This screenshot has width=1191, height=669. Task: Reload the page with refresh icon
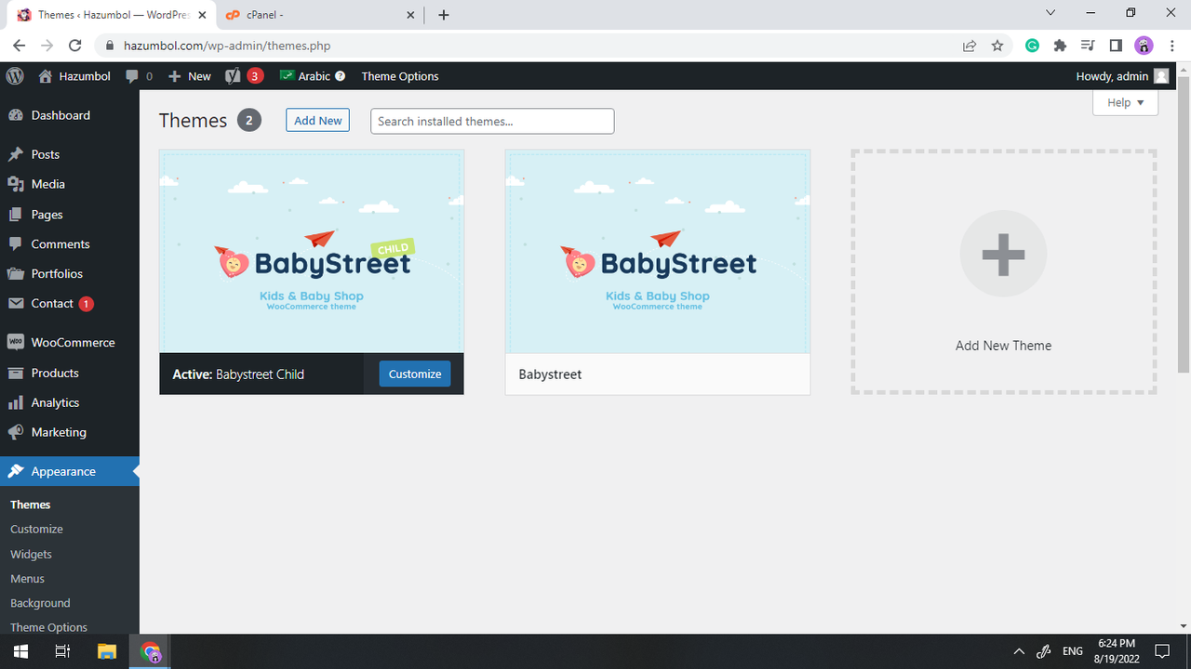[75, 45]
